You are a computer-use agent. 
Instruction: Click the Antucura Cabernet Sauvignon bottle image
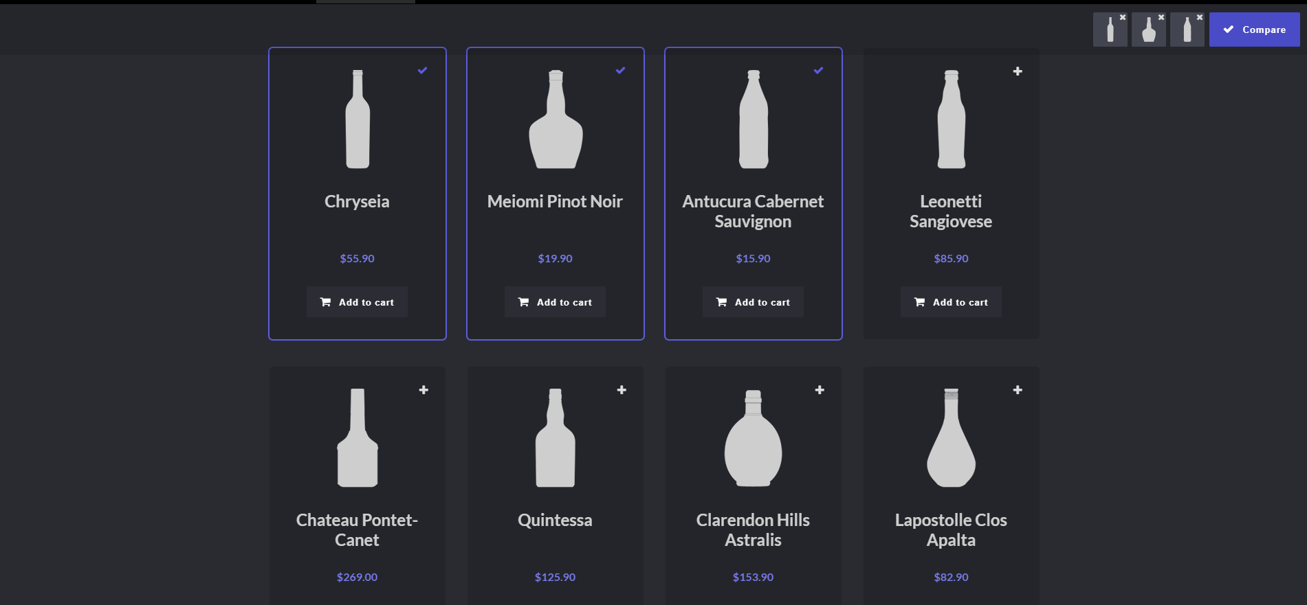pyautogui.click(x=754, y=119)
